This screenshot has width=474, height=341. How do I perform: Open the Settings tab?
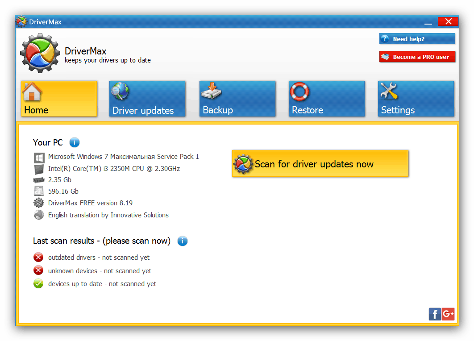pos(416,99)
